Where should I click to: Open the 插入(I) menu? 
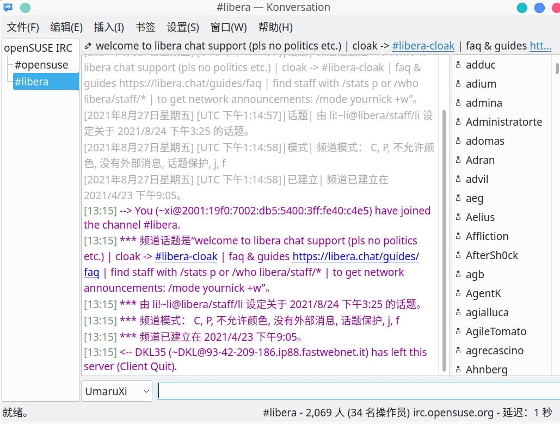109,27
